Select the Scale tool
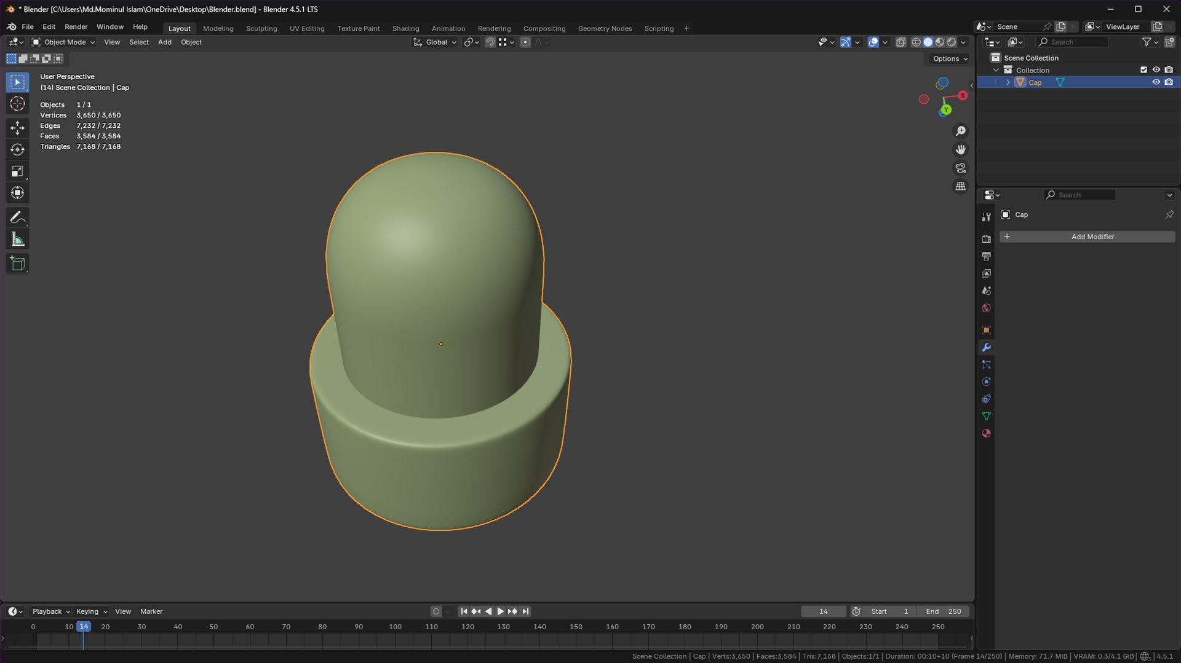1181x663 pixels. [17, 171]
